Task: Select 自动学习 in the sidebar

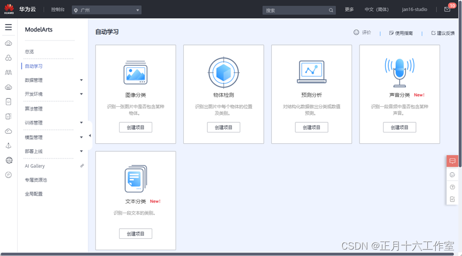Action: 34,66
